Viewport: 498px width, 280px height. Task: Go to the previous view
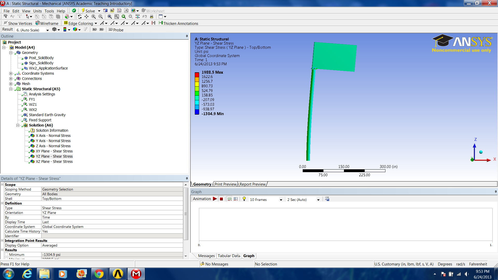click(124, 17)
